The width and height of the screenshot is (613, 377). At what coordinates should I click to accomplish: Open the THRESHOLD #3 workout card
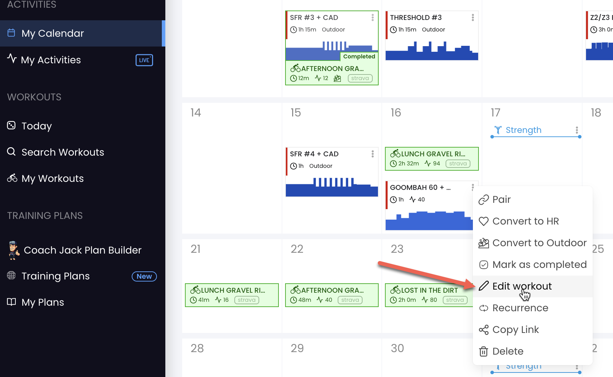click(432, 36)
